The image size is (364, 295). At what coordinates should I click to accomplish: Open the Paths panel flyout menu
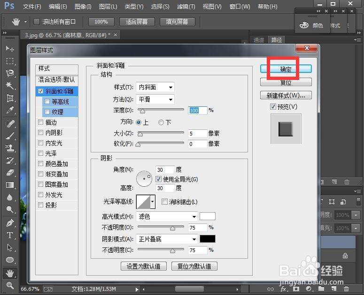coord(358,40)
